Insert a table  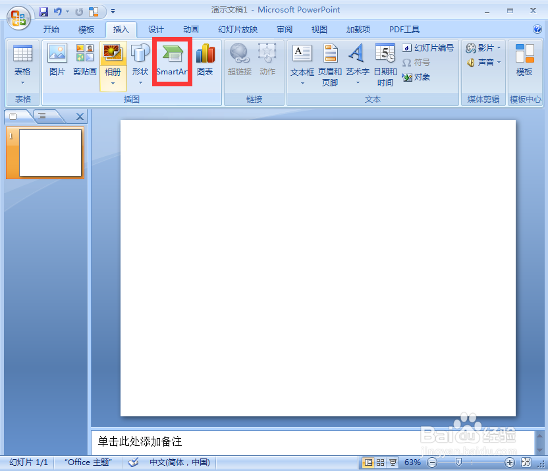tap(22, 60)
